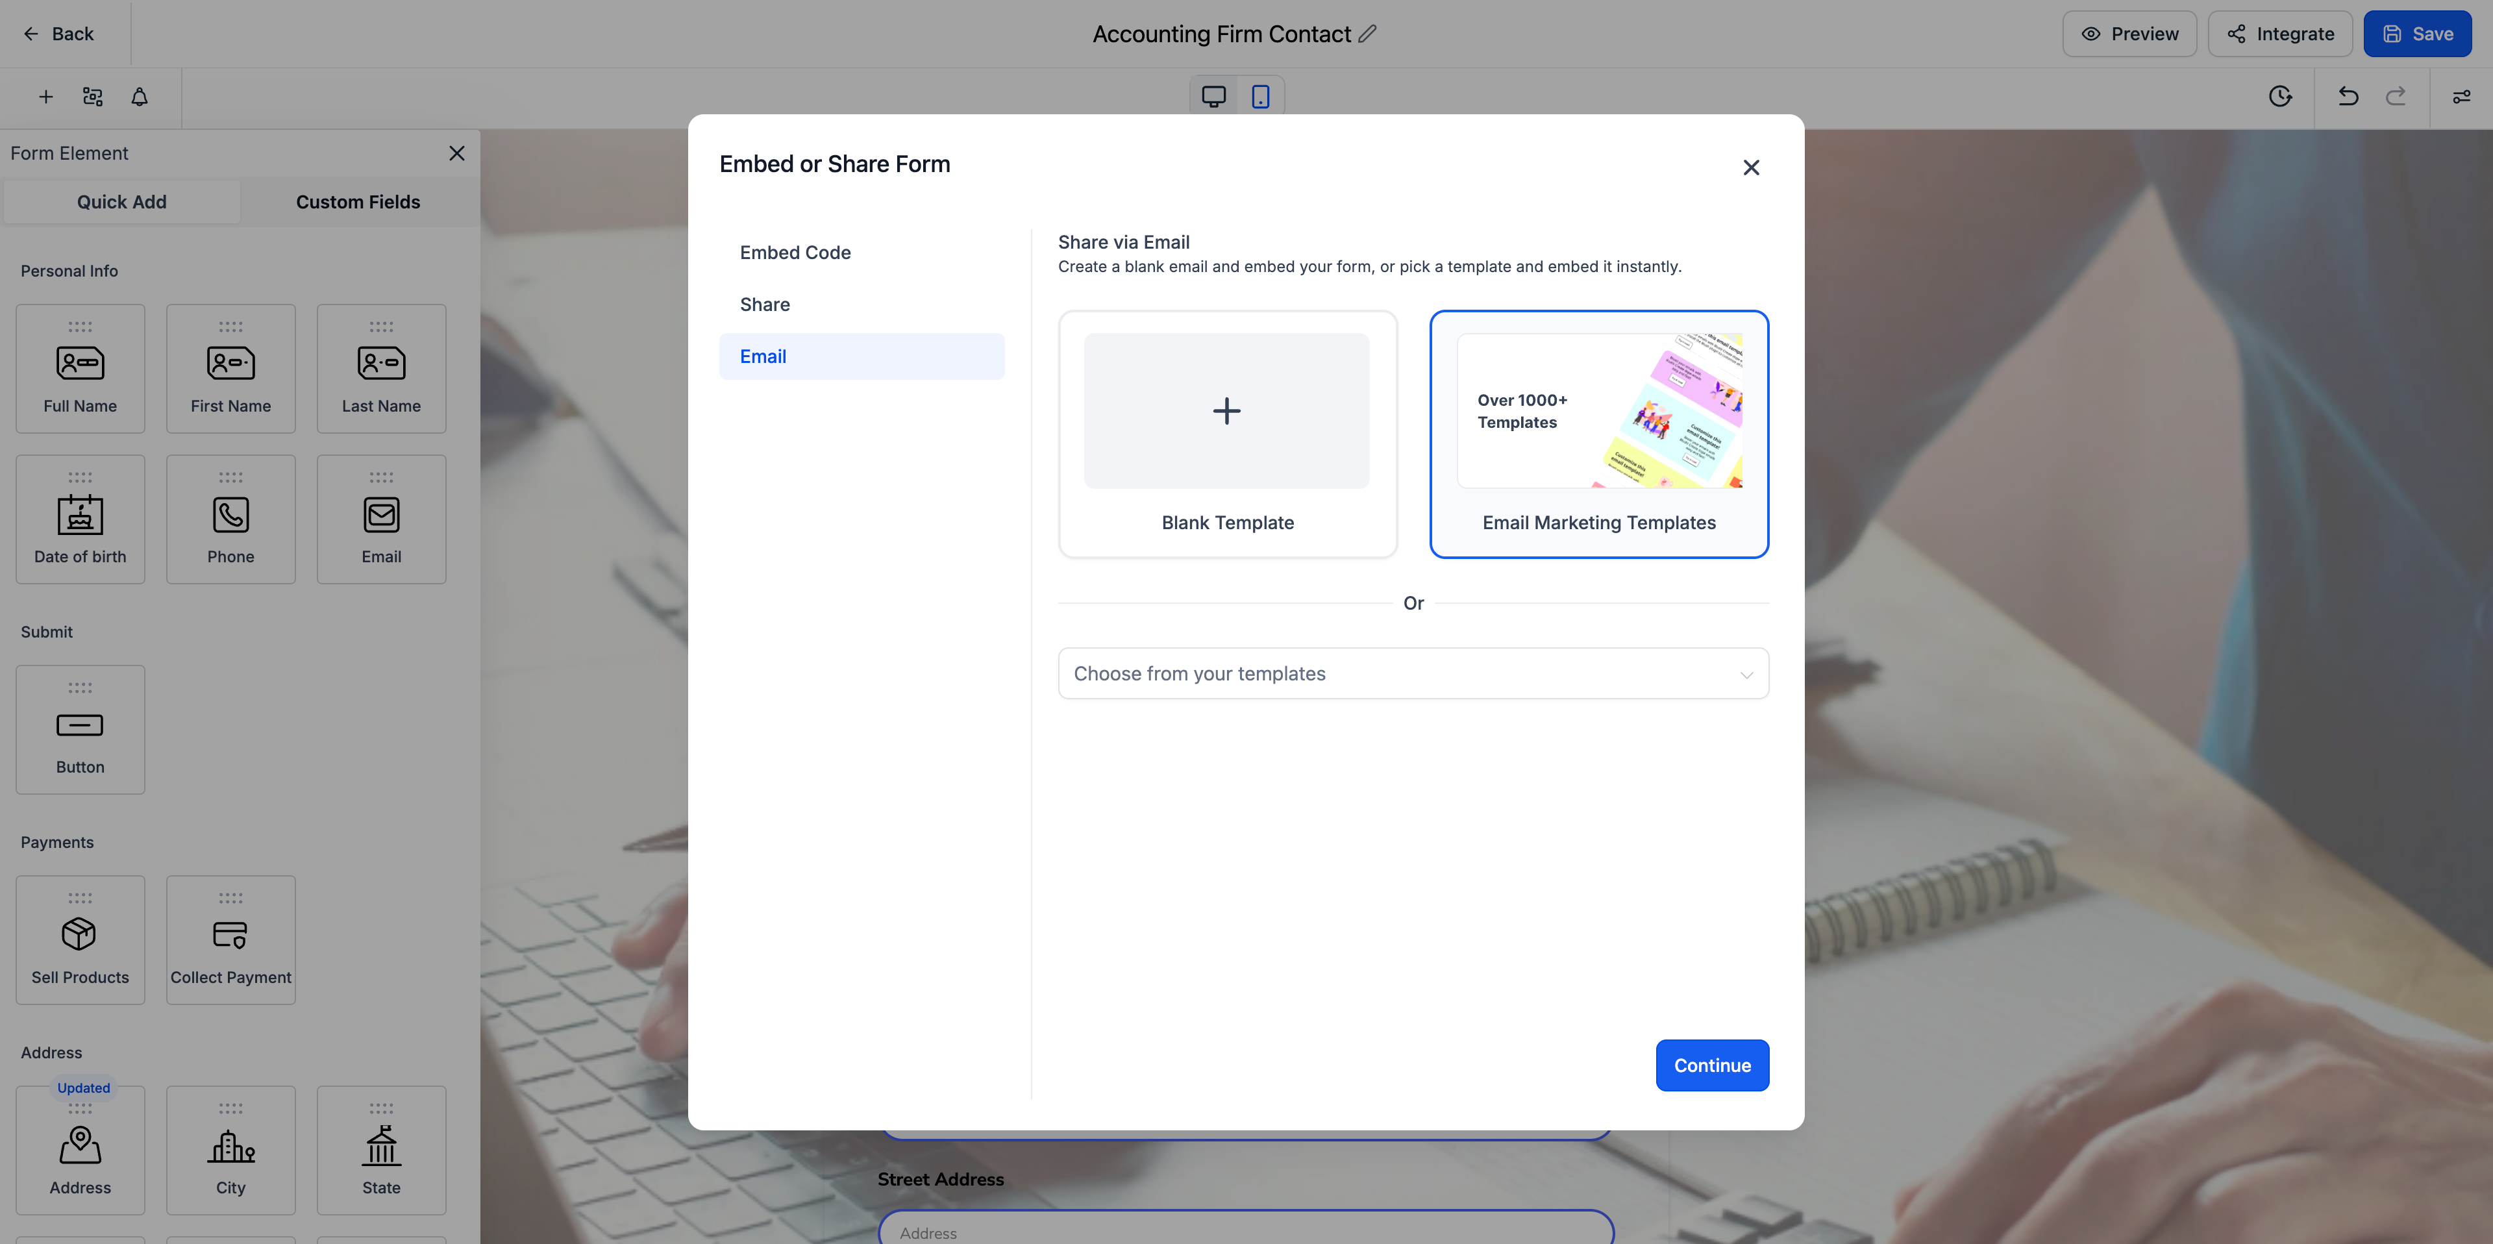The height and width of the screenshot is (1244, 2493).
Task: Click the Integrate button
Action: [2280, 34]
